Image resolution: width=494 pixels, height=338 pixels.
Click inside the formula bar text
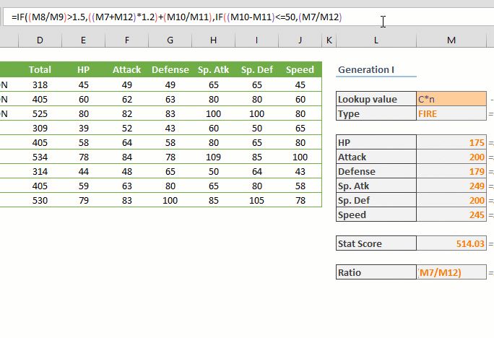[181, 17]
